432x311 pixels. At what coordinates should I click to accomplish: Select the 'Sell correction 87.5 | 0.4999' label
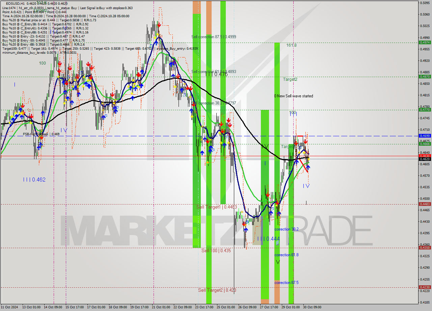click(214, 37)
